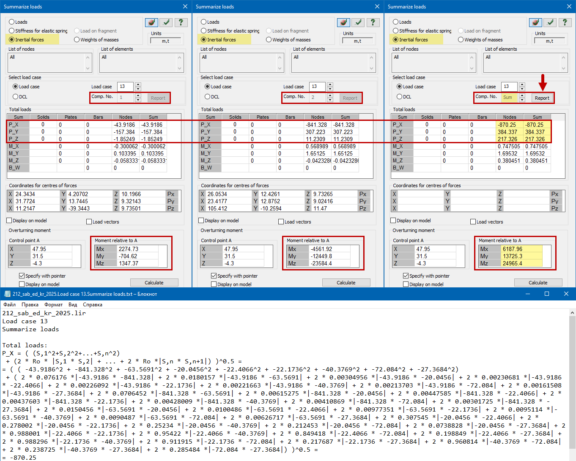Click the help question mark in left dialog
Image resolution: width=576 pixels, height=461 pixels.
tap(181, 22)
